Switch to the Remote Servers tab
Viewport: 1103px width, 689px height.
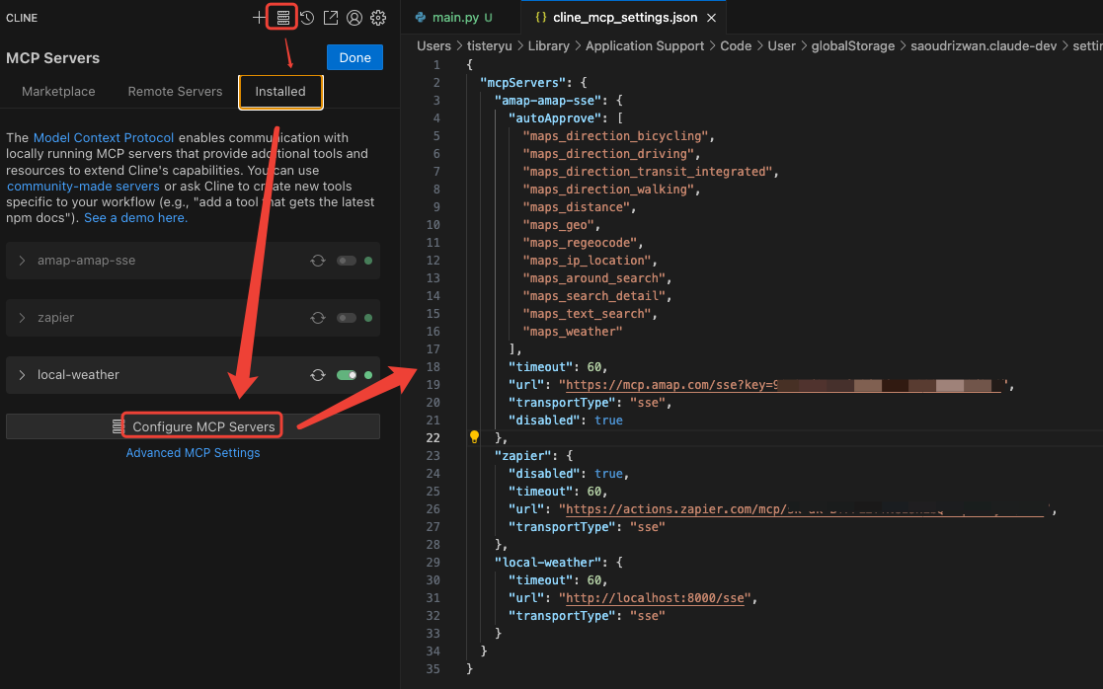click(x=175, y=92)
